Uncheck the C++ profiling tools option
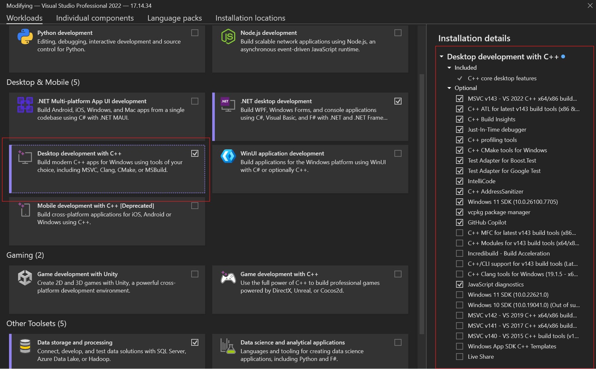The height and width of the screenshot is (369, 596). (x=460, y=140)
